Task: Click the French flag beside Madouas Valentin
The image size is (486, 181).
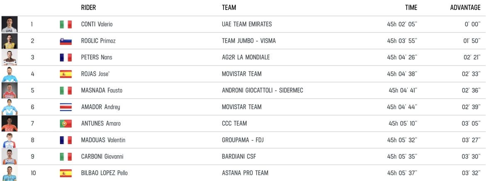Action: [66, 140]
